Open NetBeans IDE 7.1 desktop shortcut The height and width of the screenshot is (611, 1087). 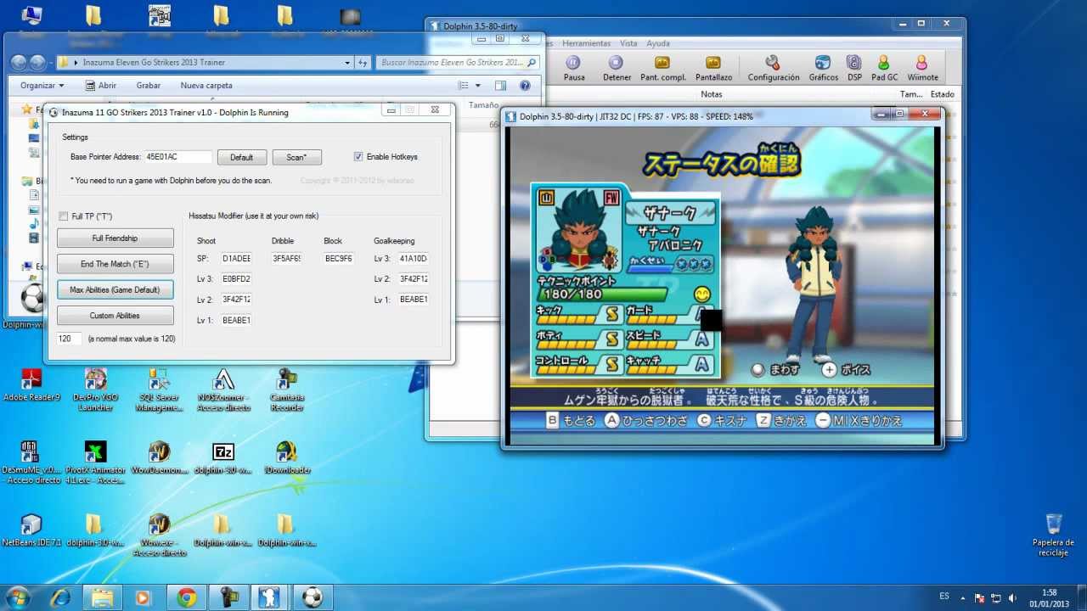point(31,530)
